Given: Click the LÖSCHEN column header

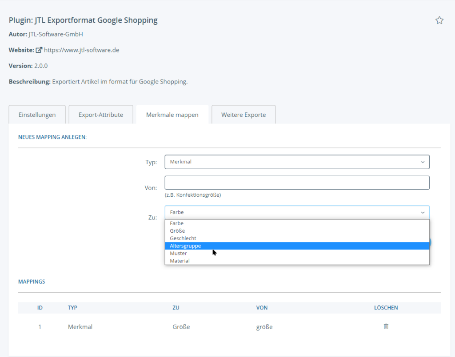Looking at the screenshot, I should point(386,308).
